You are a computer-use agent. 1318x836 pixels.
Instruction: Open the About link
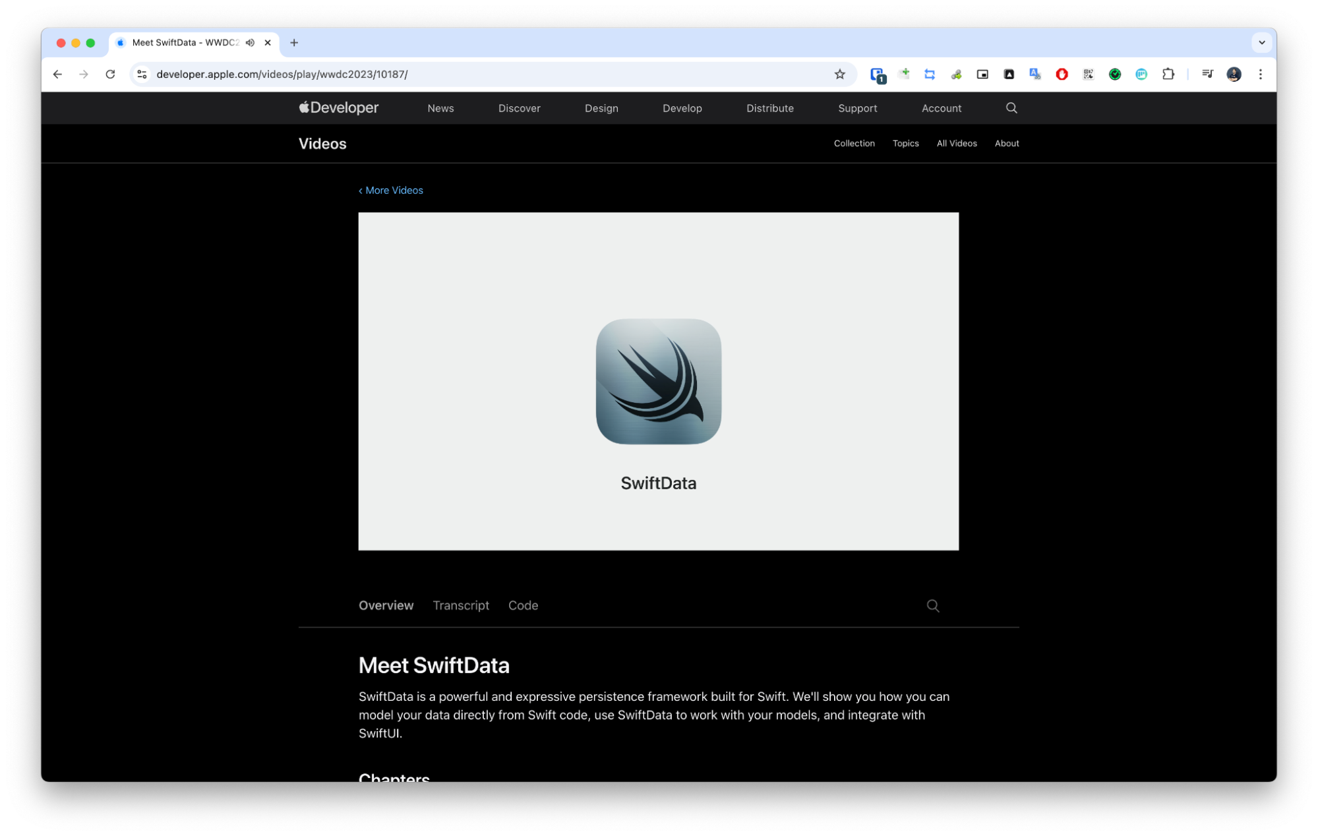[1007, 144]
